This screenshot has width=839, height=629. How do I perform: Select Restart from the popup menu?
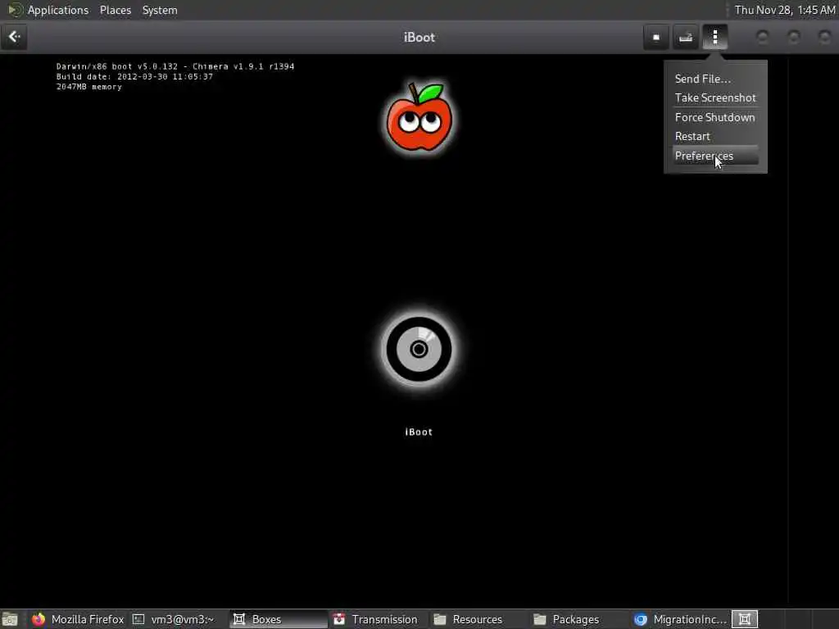pyautogui.click(x=715, y=137)
